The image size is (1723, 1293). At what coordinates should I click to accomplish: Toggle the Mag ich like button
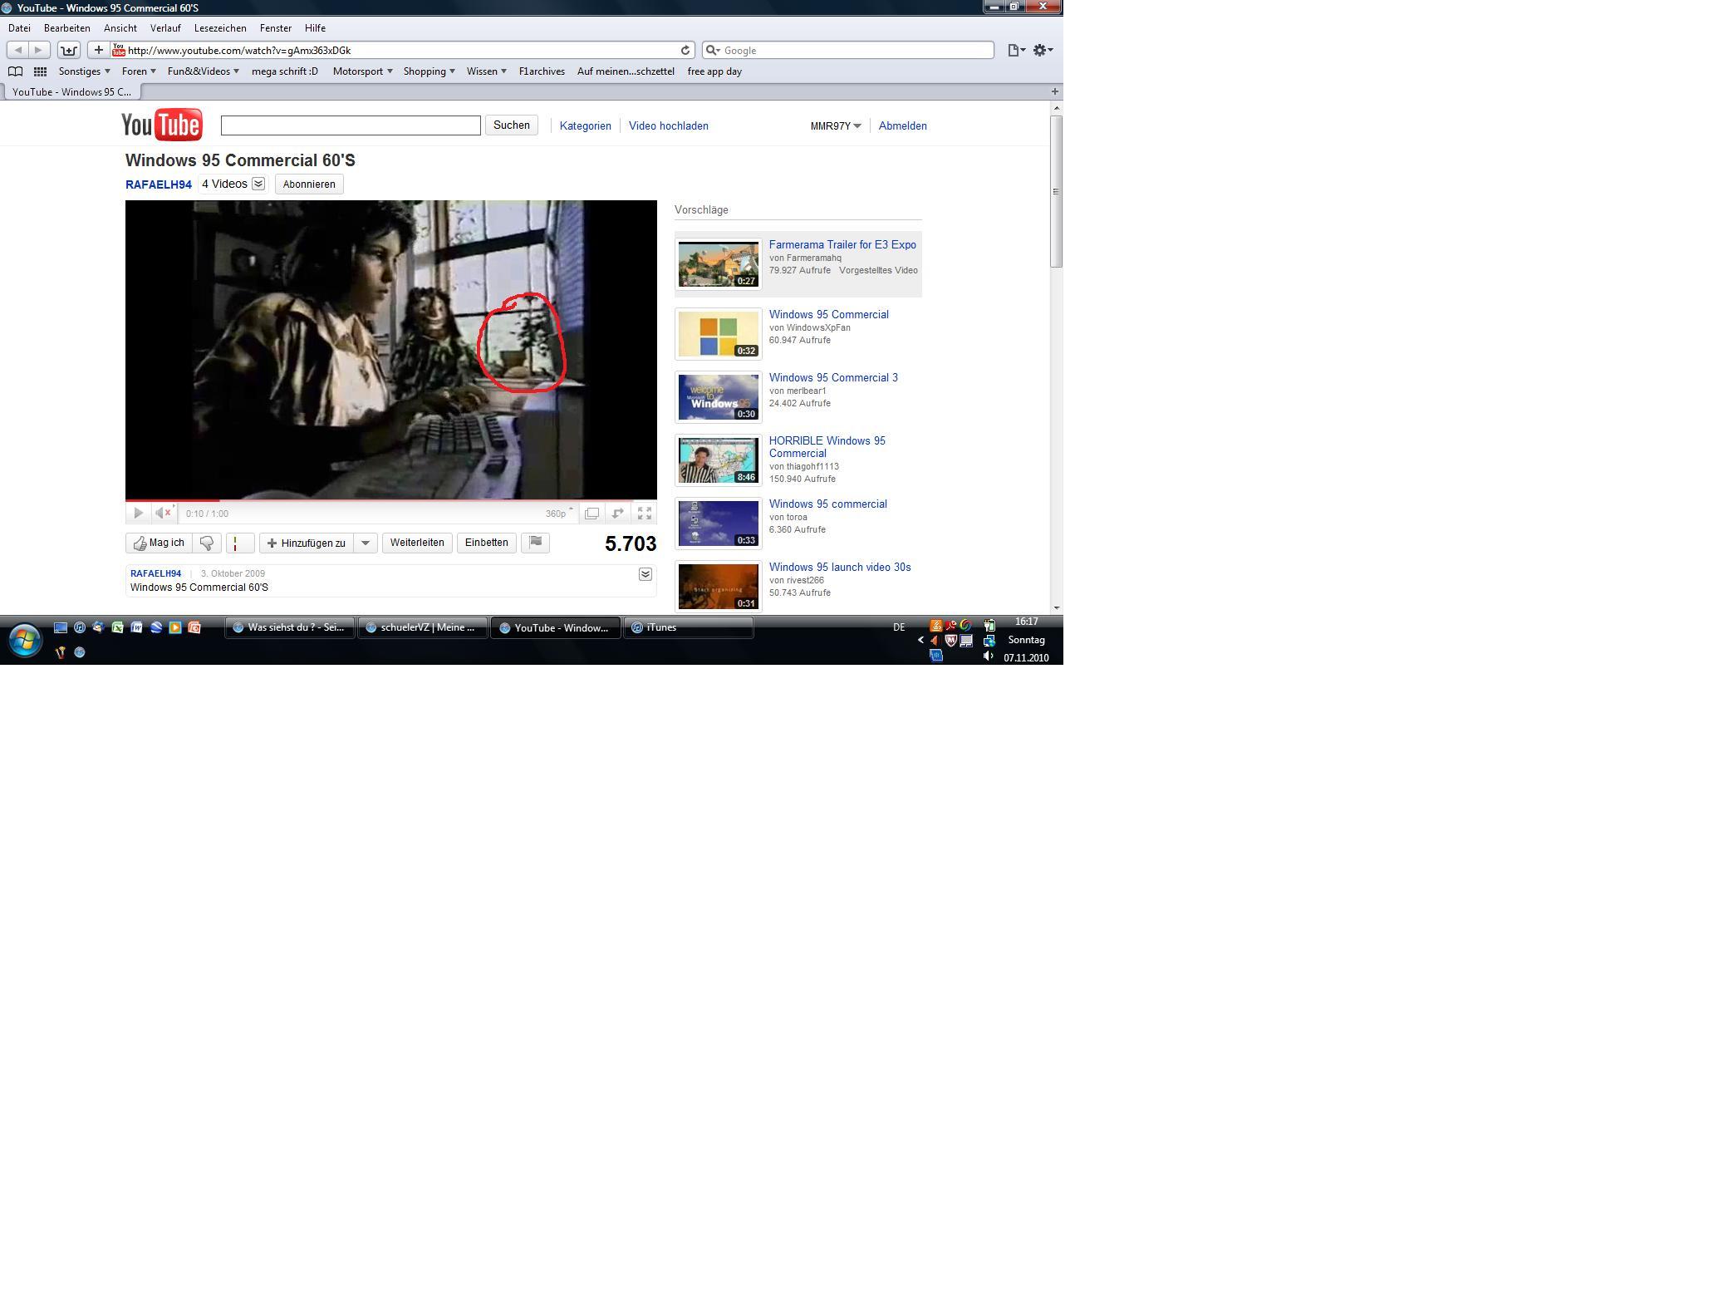160,543
